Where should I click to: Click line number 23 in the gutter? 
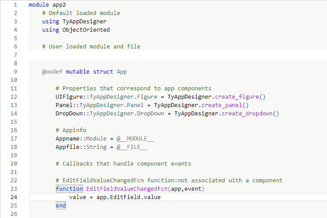click(x=14, y=189)
